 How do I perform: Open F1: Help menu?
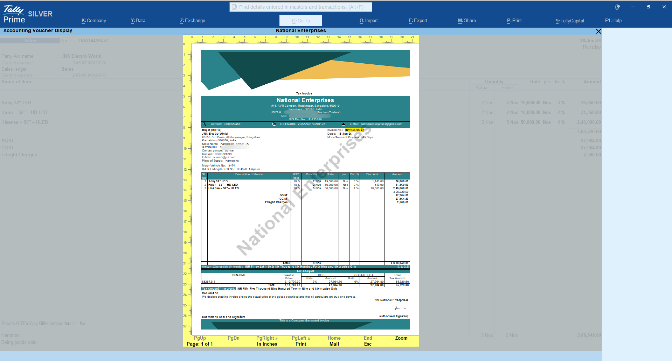point(613,21)
